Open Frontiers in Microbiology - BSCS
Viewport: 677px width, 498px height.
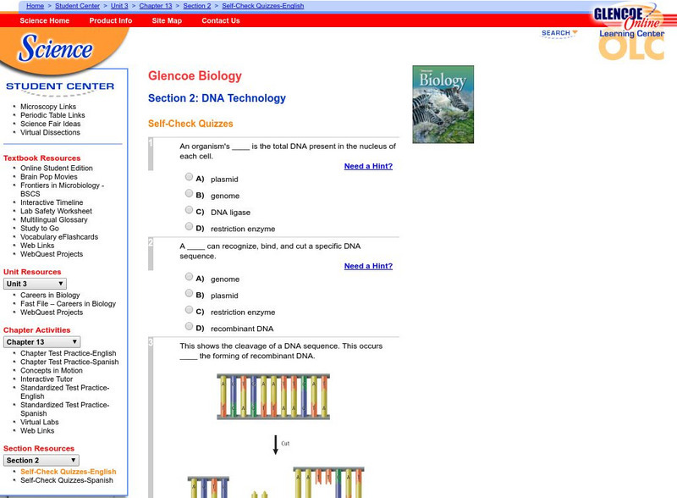[62, 190]
